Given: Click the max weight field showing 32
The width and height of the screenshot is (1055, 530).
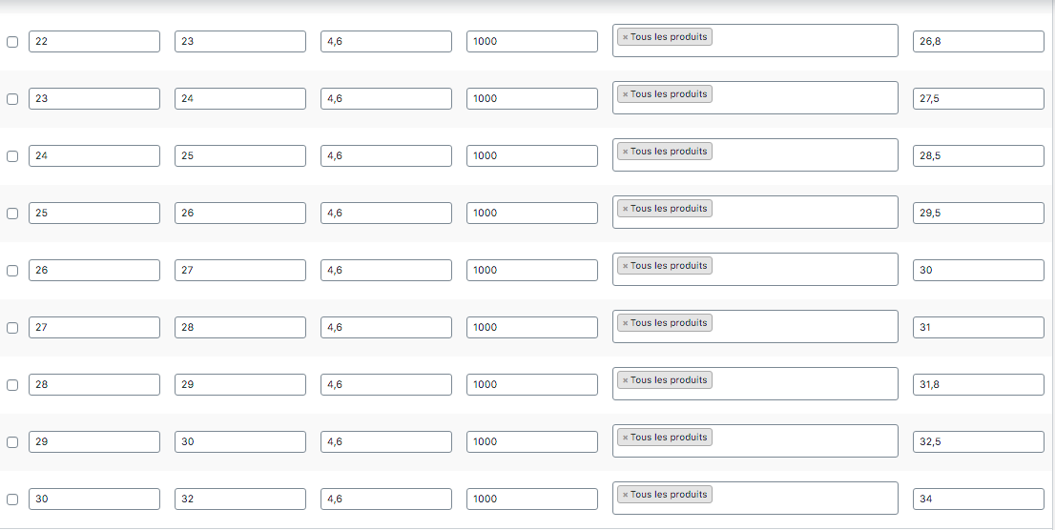Looking at the screenshot, I should [x=240, y=499].
